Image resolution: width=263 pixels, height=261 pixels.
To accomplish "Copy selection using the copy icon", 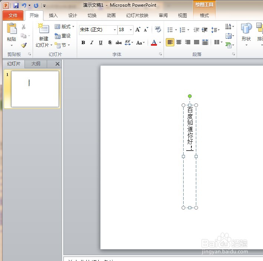I will [23, 36].
